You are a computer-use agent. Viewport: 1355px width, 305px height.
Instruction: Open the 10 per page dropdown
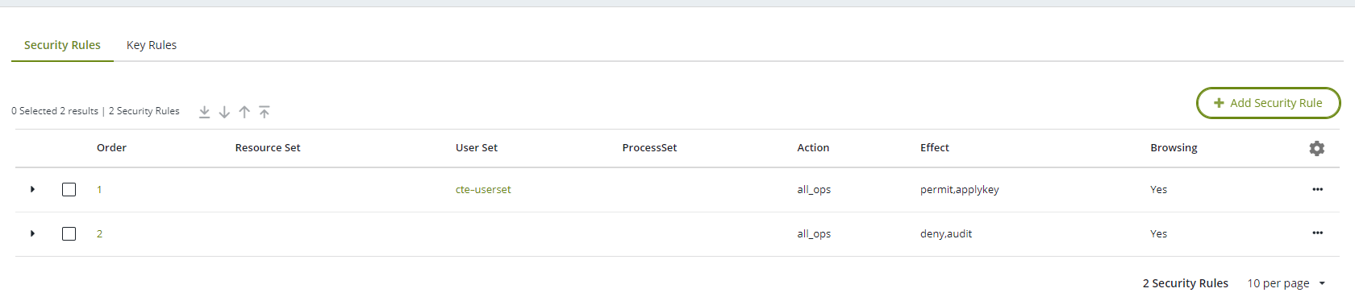coord(1286,283)
